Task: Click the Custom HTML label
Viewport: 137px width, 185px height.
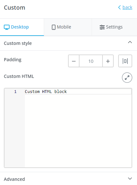Action: click(19, 76)
